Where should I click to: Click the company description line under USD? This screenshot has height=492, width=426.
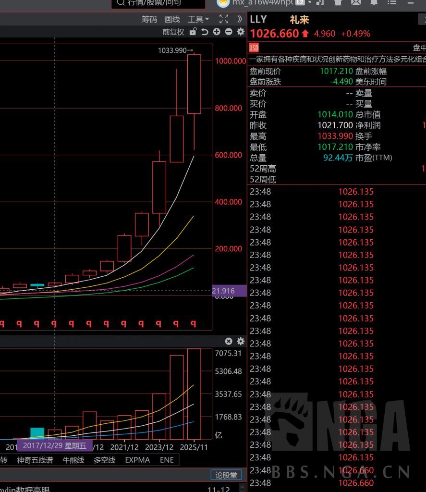(337, 59)
